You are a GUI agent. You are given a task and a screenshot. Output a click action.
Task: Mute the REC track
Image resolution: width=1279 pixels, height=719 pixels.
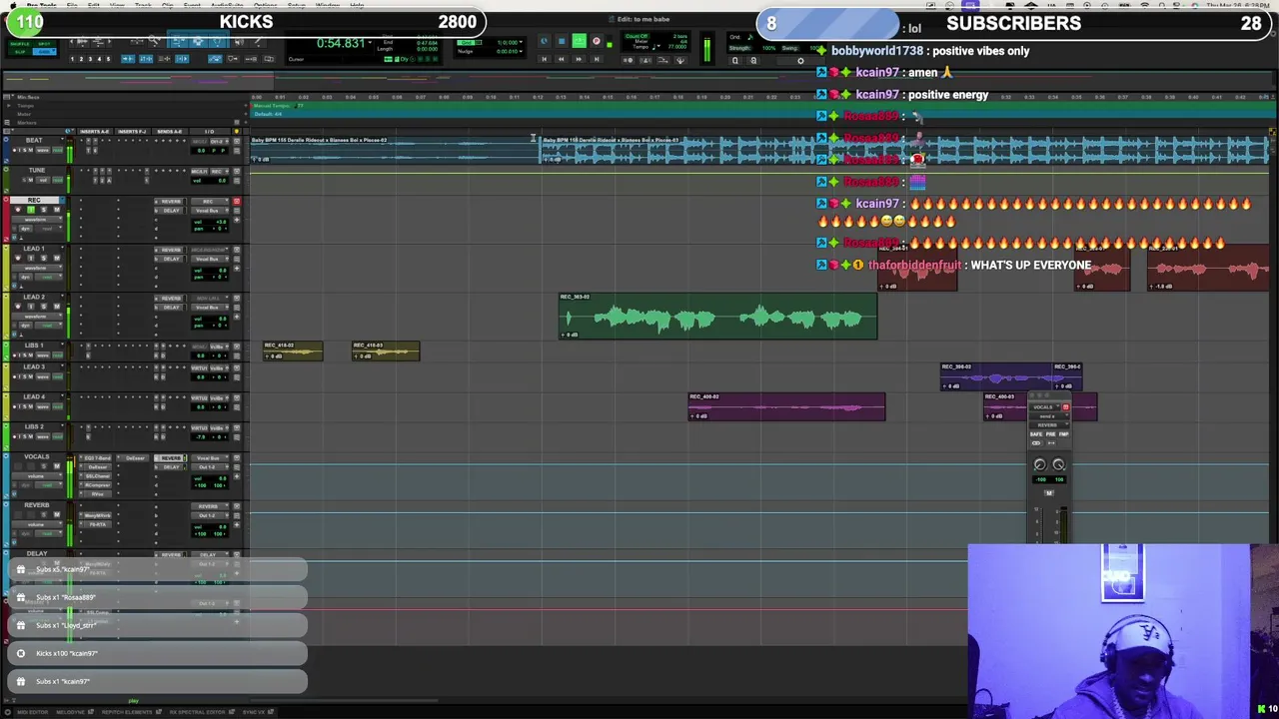(x=57, y=210)
